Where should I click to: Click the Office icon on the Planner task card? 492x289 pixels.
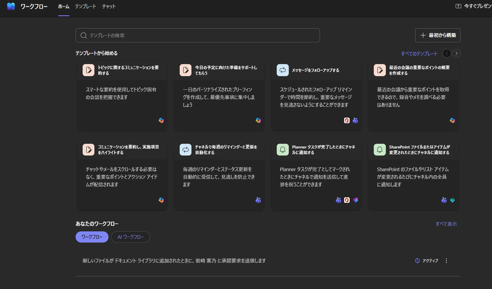point(347,200)
